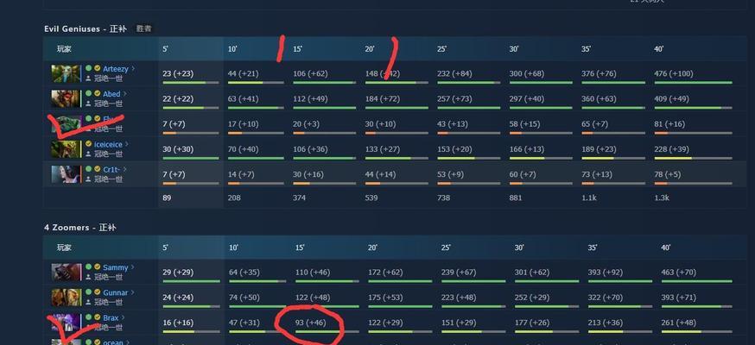Open Iceiceice's player profile link
The width and height of the screenshot is (755, 345).
pyautogui.click(x=108, y=144)
